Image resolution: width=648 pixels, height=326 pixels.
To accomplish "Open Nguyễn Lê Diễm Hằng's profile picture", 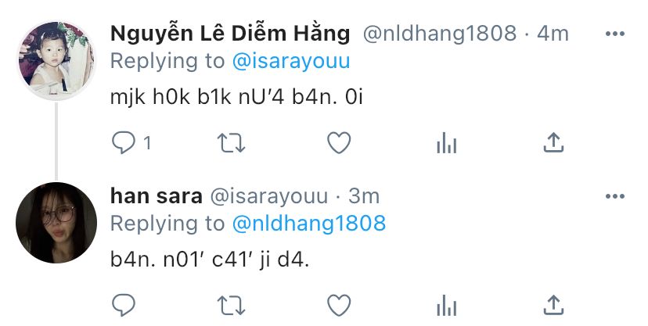I will coord(56,60).
